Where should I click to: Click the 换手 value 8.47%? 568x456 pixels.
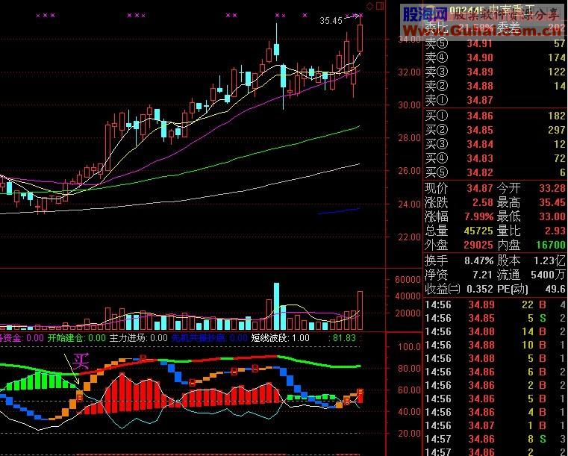coord(479,260)
